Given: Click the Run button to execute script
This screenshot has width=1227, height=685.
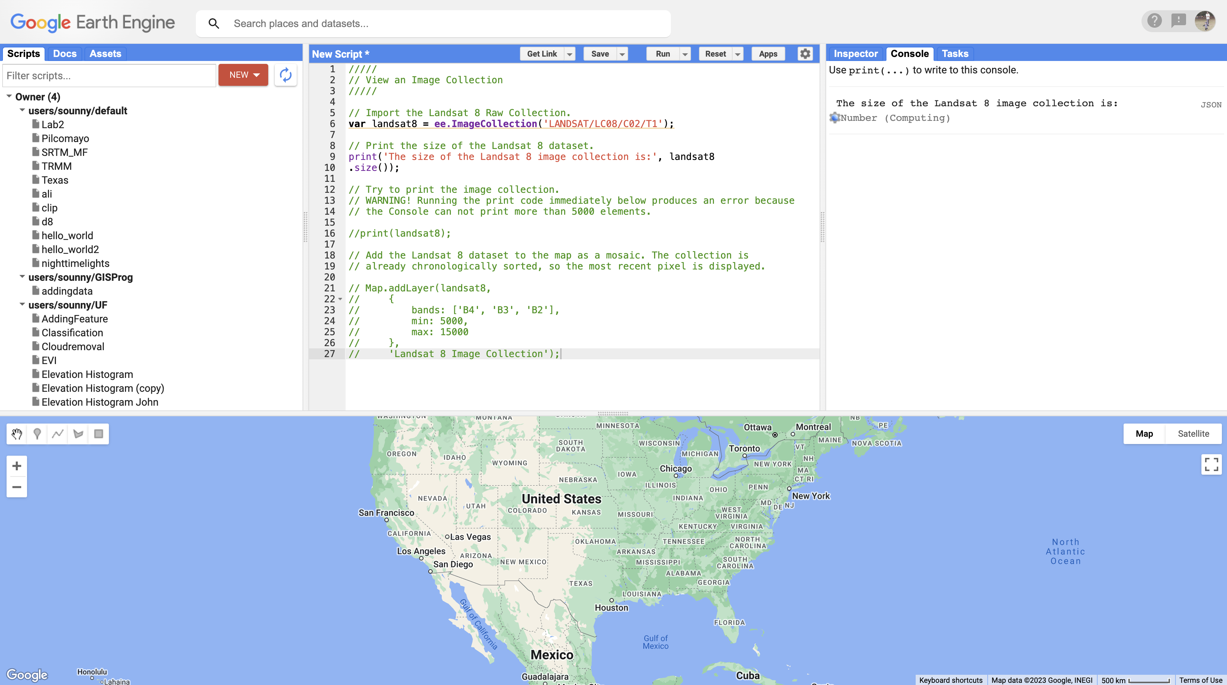Looking at the screenshot, I should tap(662, 54).
